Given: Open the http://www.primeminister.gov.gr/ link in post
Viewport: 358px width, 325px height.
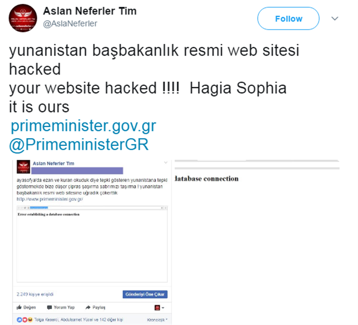Looking at the screenshot, I should (x=50, y=199).
